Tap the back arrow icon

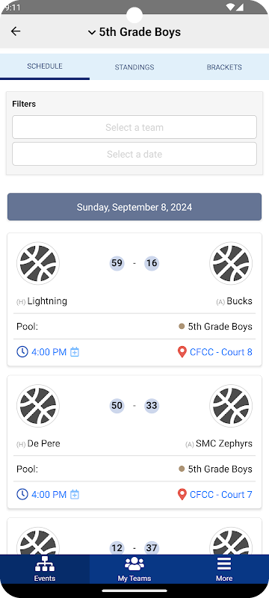point(16,31)
